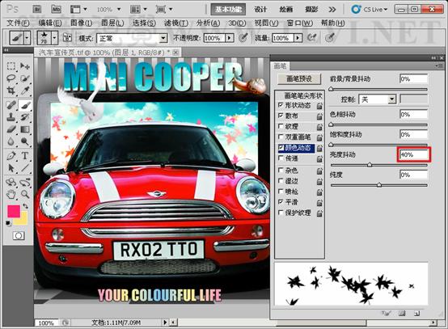Select the Eyedropper tool
The width and height of the screenshot is (448, 329).
tap(25, 91)
